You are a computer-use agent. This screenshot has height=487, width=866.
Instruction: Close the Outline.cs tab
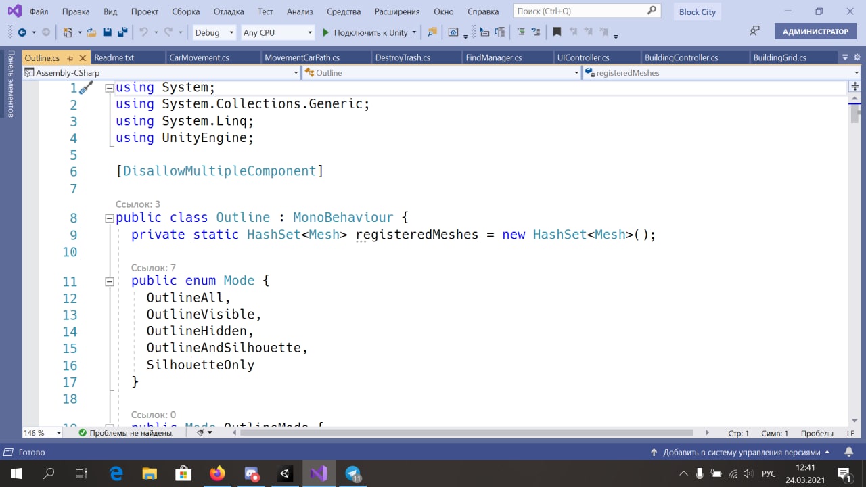(83, 58)
